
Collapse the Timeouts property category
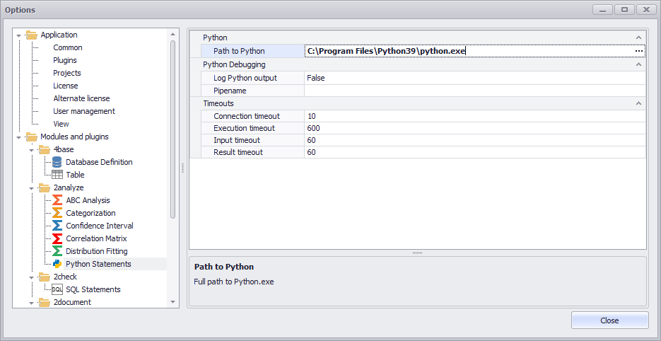click(638, 103)
